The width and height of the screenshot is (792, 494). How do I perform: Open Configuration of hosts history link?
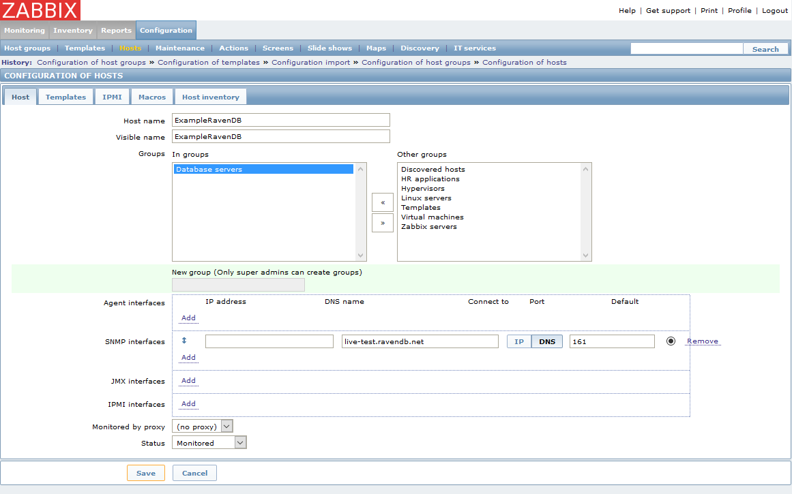[x=525, y=62]
